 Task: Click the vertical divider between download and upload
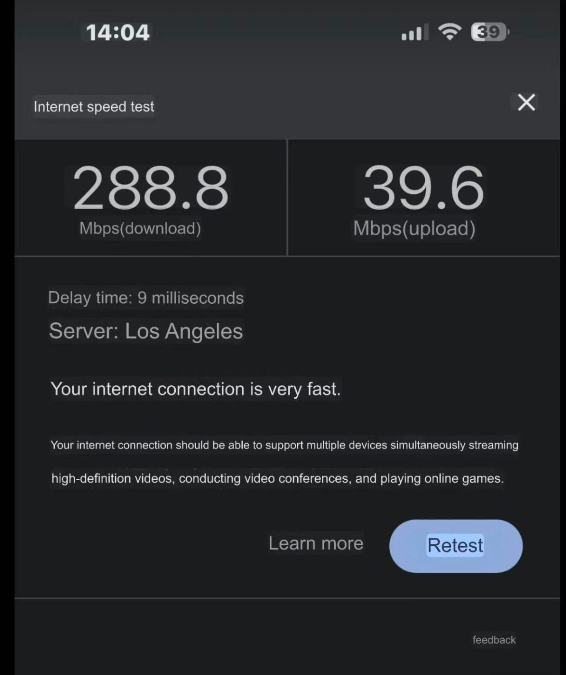click(x=287, y=198)
